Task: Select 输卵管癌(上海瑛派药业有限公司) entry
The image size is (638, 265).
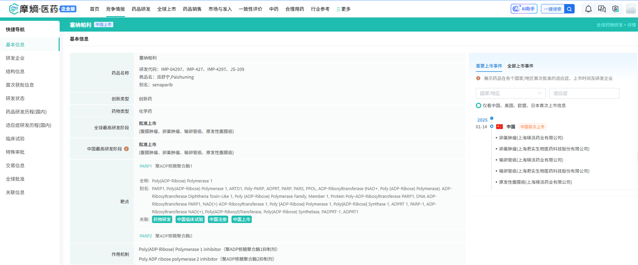Action: 531,160
